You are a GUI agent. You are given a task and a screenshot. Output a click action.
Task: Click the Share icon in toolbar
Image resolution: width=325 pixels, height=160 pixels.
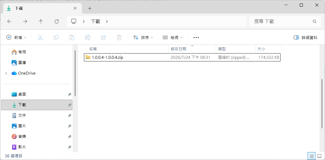(103, 37)
